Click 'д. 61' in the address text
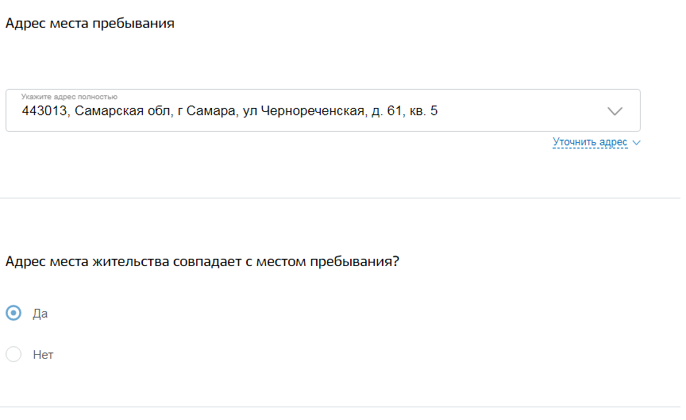This screenshot has width=686, height=420. (x=387, y=111)
